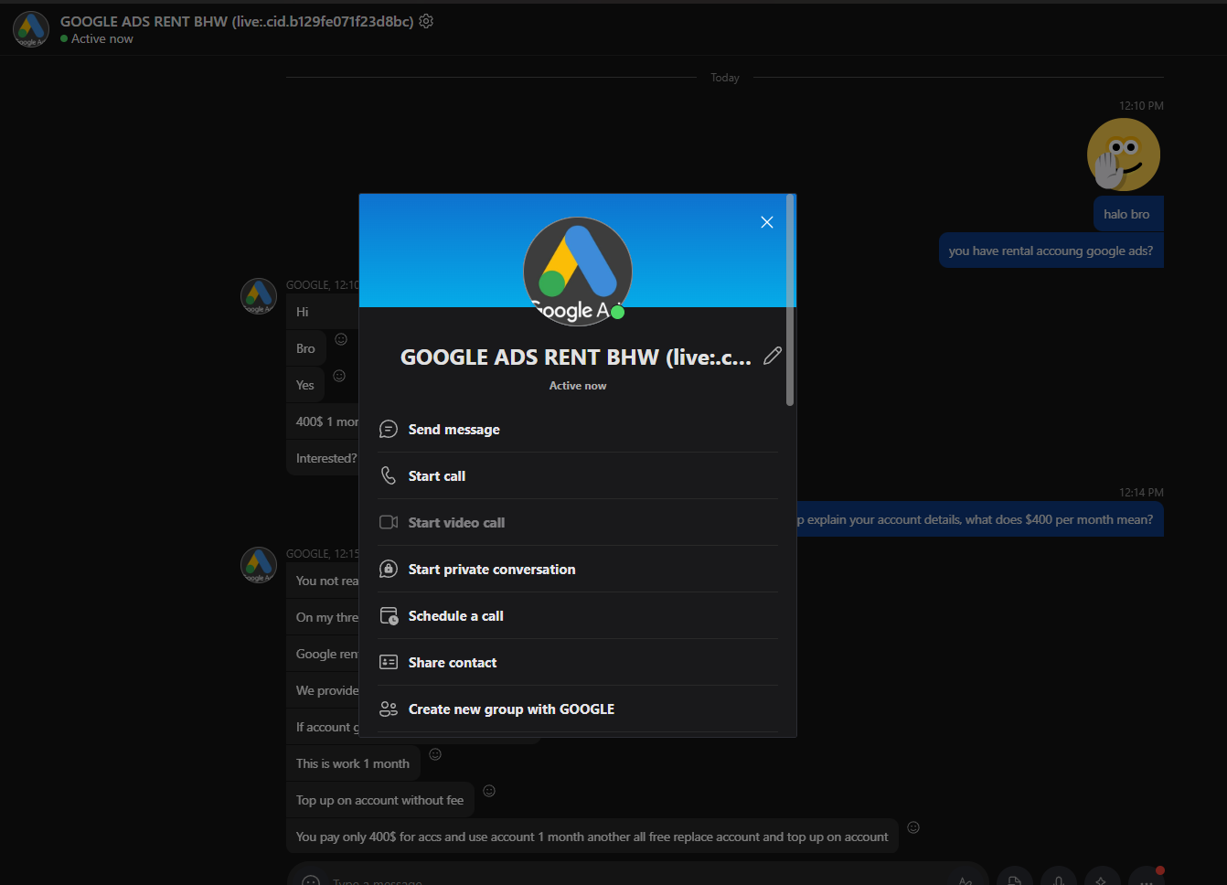Viewport: 1227px width, 885px height.
Task: Choose Start video call option
Action: [578, 523]
